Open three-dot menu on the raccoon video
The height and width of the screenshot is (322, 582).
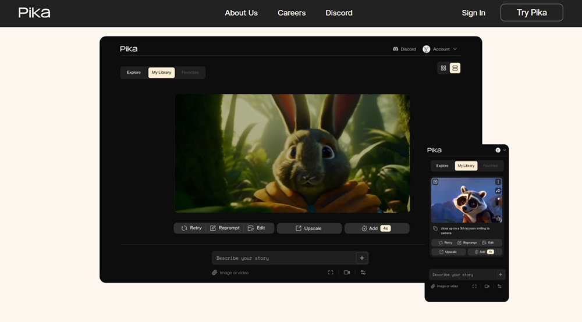tap(498, 182)
